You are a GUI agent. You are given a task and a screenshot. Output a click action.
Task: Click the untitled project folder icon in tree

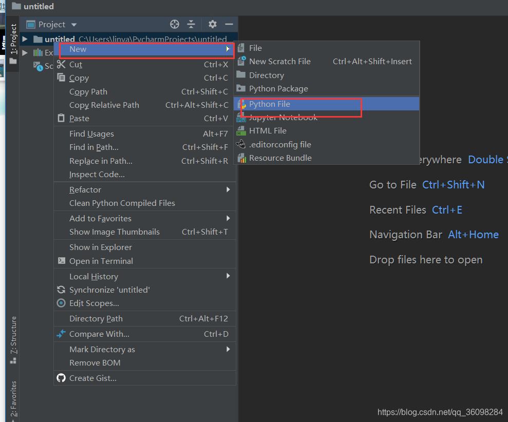pos(38,39)
